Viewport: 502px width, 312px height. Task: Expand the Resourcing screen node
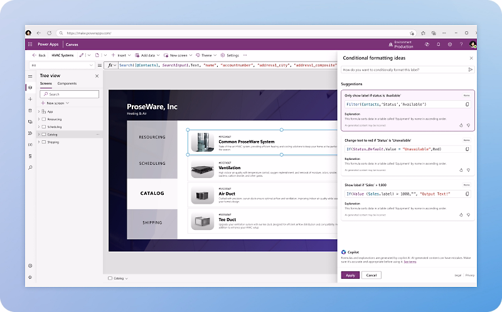[39, 119]
